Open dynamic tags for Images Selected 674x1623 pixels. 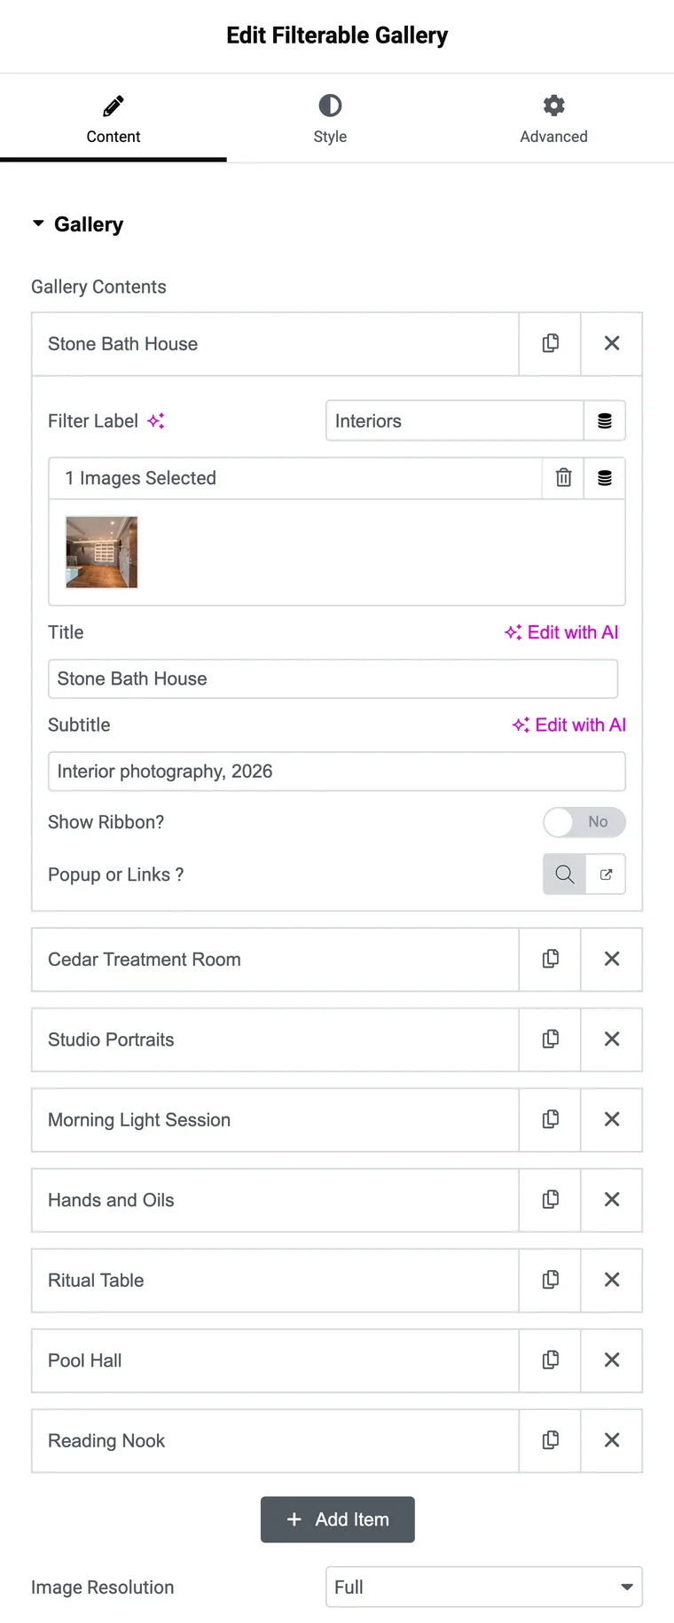tap(605, 478)
